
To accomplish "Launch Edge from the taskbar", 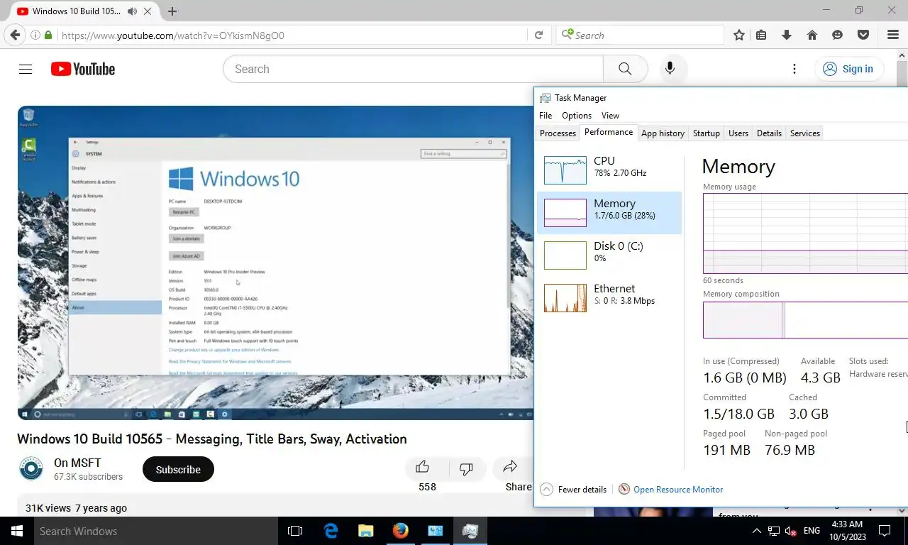I will tap(331, 531).
